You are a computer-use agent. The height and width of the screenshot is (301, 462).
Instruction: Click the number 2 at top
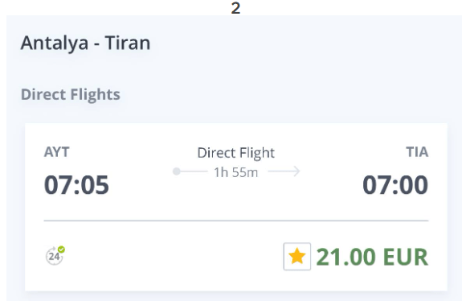pos(235,8)
